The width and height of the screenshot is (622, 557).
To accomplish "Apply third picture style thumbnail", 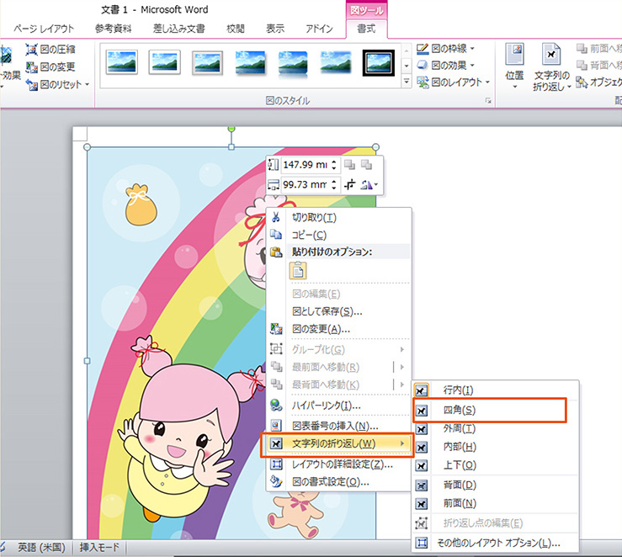I will [207, 62].
